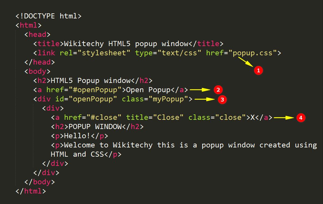This screenshot has height=204, width=323.
Task: Click the "myPopup" class value
Action: click(168, 99)
